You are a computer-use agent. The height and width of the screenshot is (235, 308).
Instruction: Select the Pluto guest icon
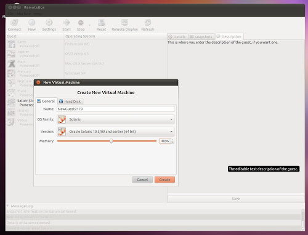[x=11, y=93]
